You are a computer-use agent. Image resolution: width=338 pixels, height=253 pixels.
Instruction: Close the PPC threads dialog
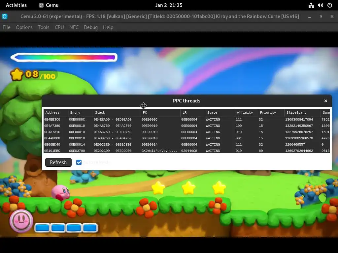[x=326, y=101]
